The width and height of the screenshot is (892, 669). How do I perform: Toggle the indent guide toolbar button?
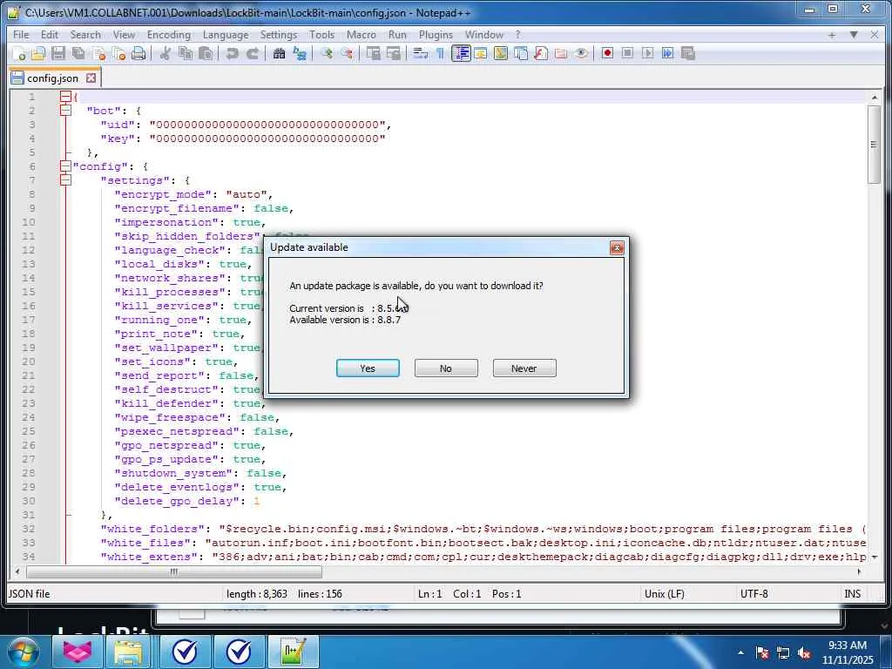(x=461, y=53)
